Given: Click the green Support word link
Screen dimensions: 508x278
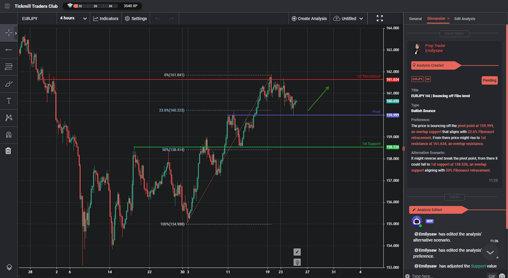Looking at the screenshot, I should pos(478,266).
